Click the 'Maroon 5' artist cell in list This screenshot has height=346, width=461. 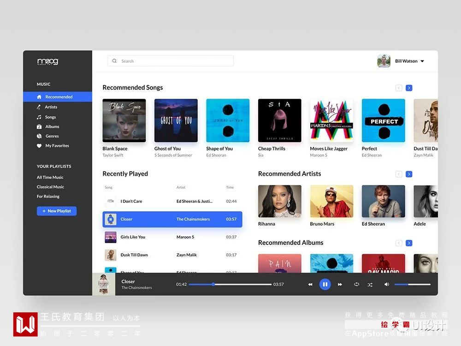point(185,237)
